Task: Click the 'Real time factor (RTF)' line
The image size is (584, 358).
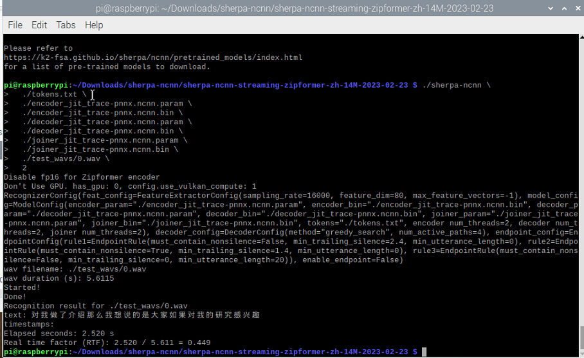Action: (107, 343)
